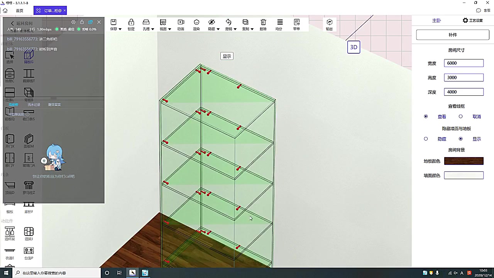Click the 显示 button above the cabinet

pos(227,56)
